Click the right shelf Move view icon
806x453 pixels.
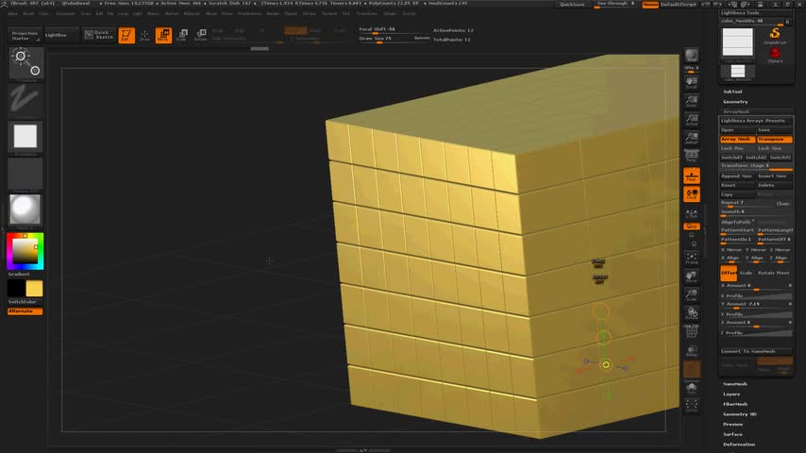(x=692, y=277)
